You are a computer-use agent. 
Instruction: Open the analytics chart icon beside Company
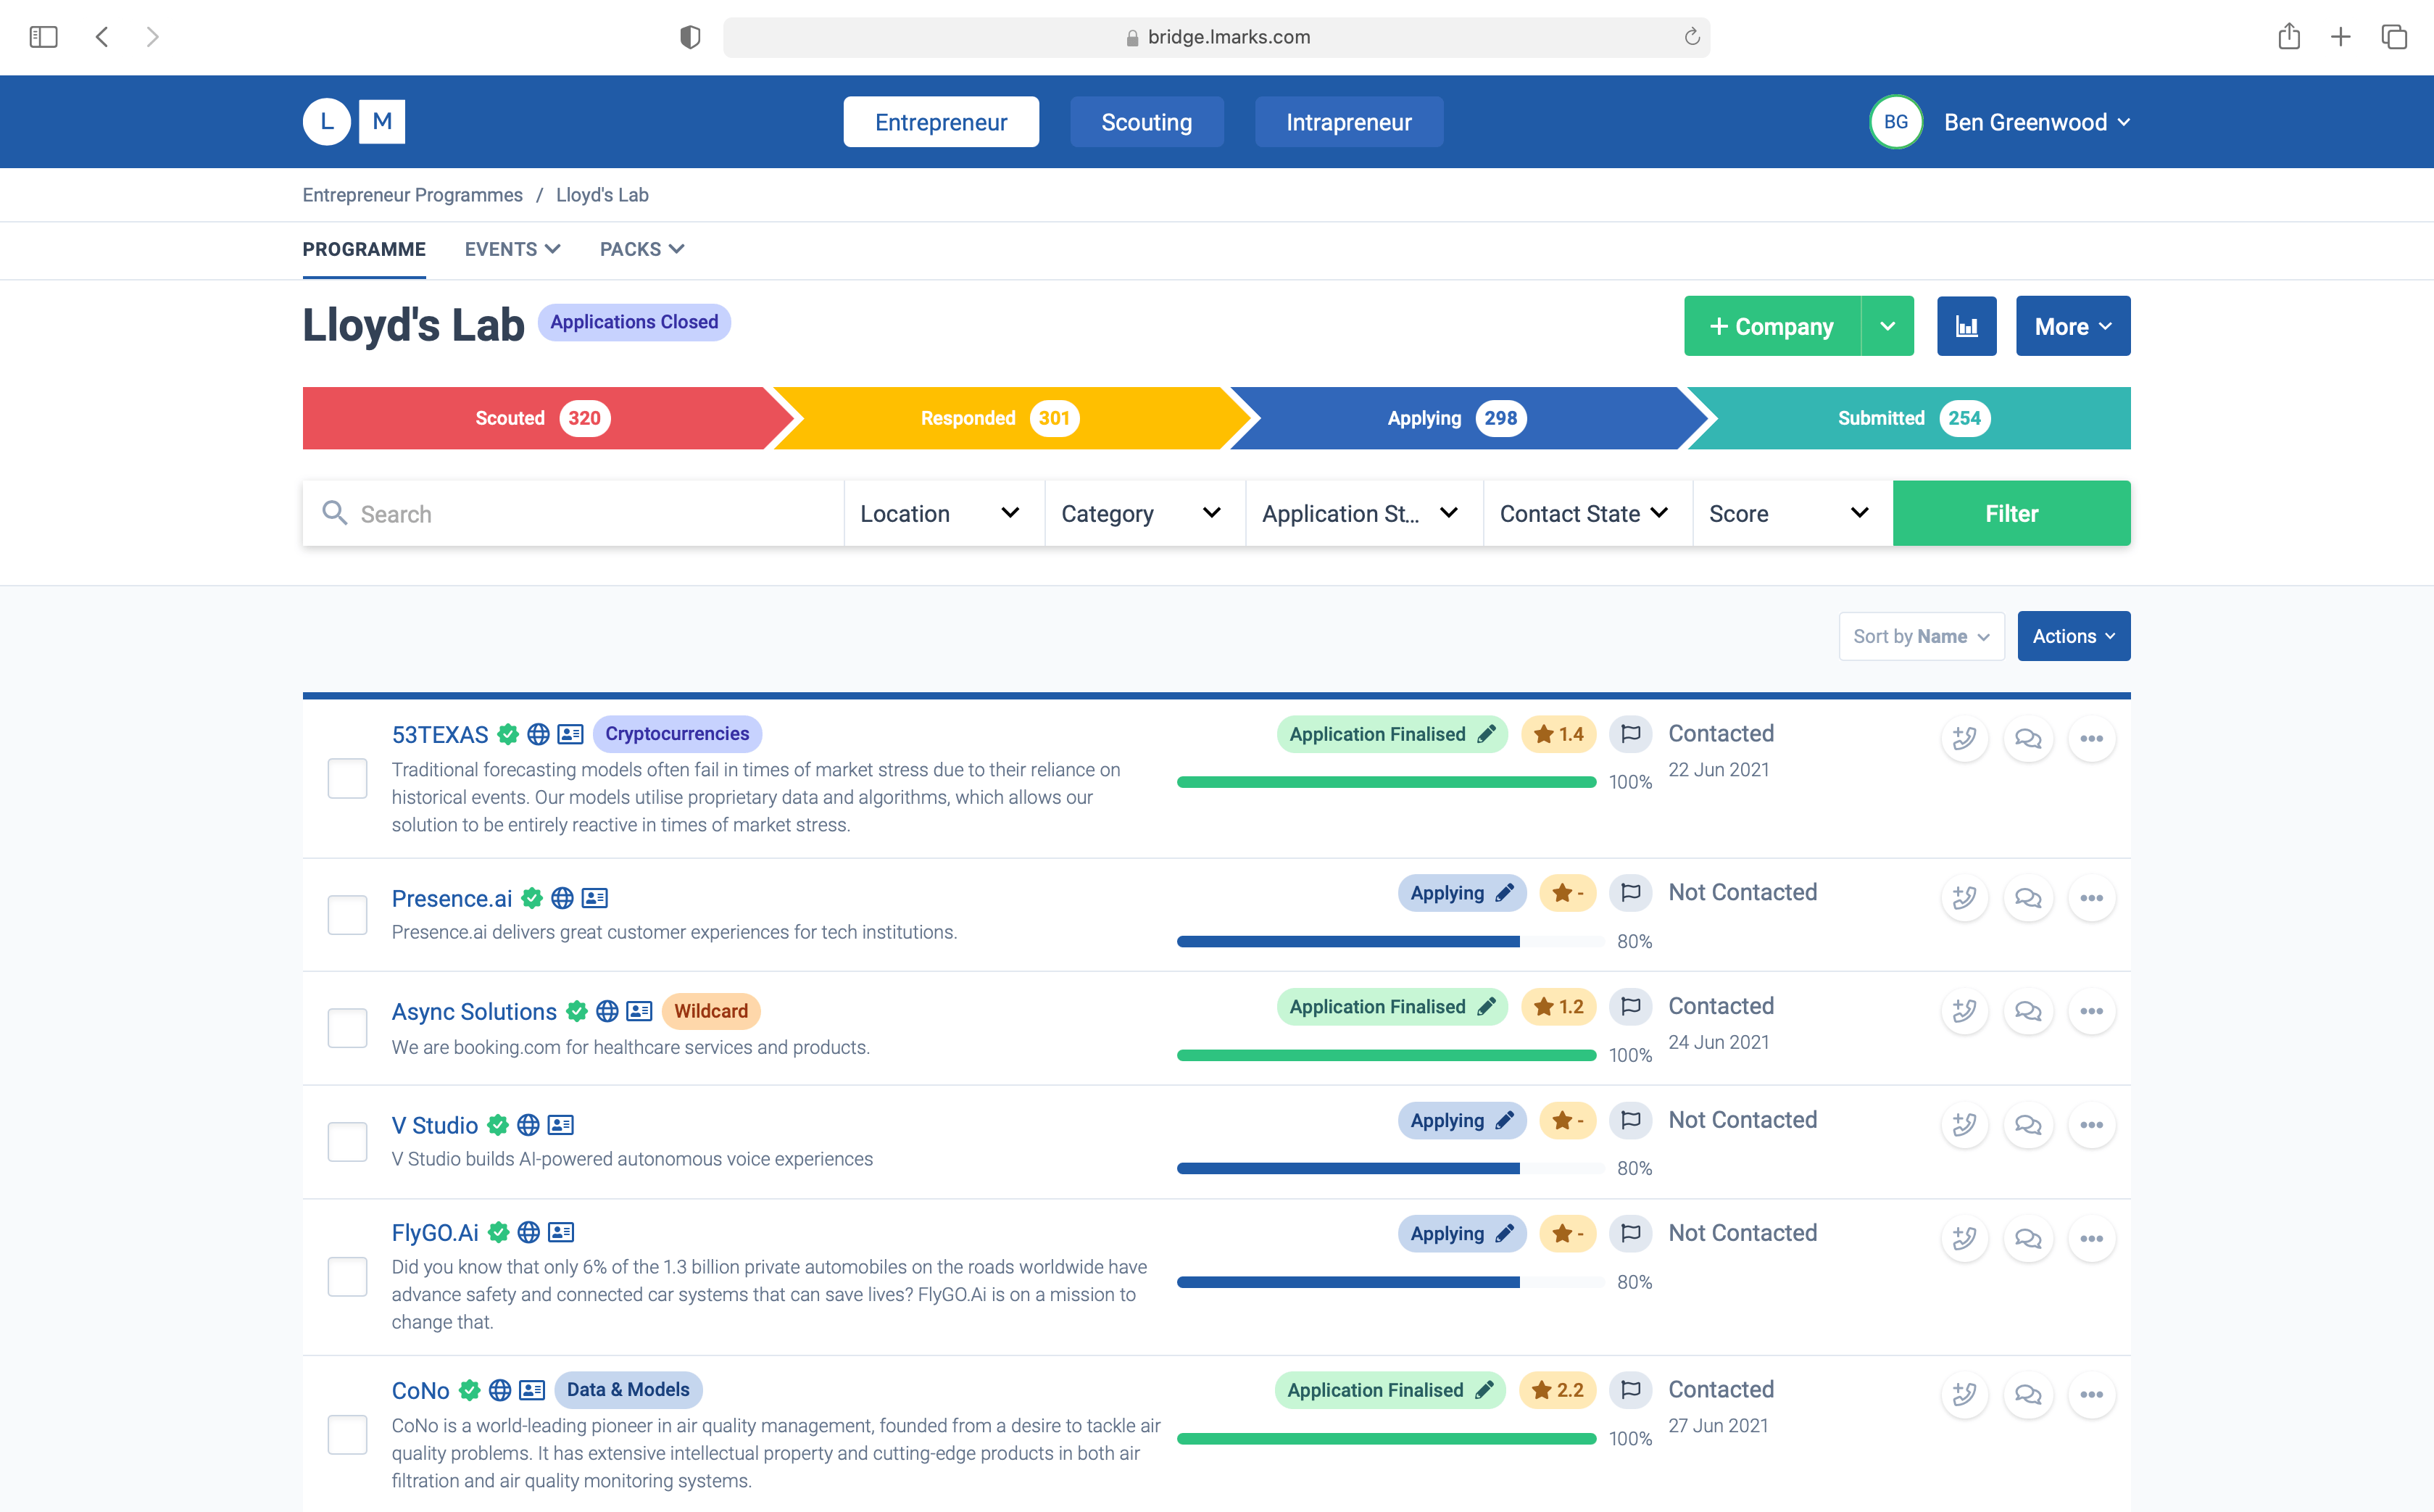(1966, 325)
